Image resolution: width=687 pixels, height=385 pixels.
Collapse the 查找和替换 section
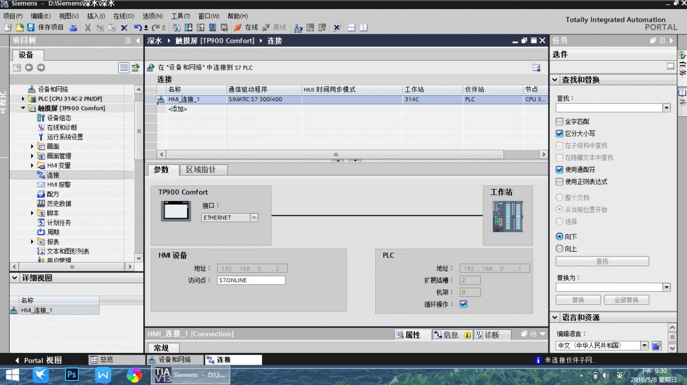click(555, 79)
